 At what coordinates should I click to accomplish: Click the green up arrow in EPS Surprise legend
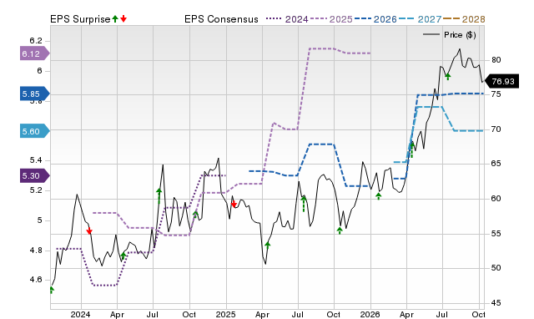click(x=115, y=18)
